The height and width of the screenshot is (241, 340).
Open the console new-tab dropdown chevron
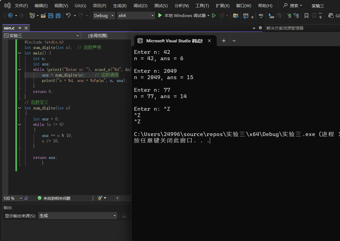click(234, 41)
